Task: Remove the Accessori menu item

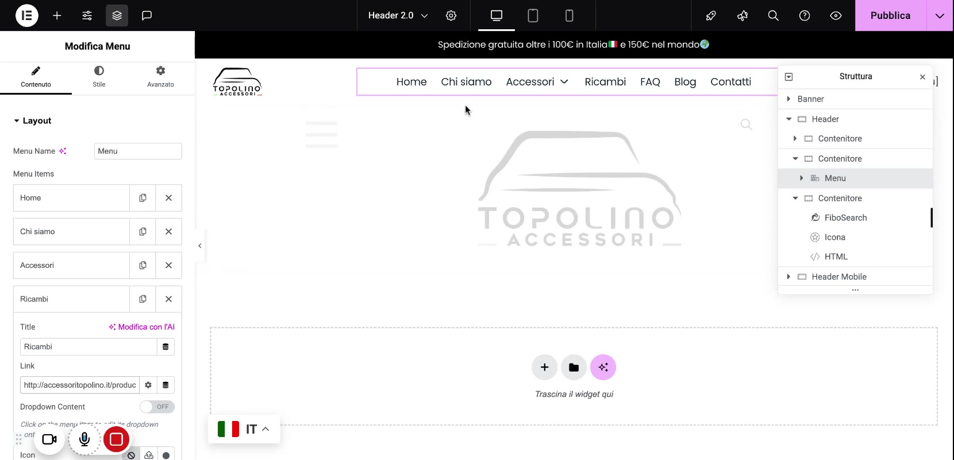Action: point(168,266)
